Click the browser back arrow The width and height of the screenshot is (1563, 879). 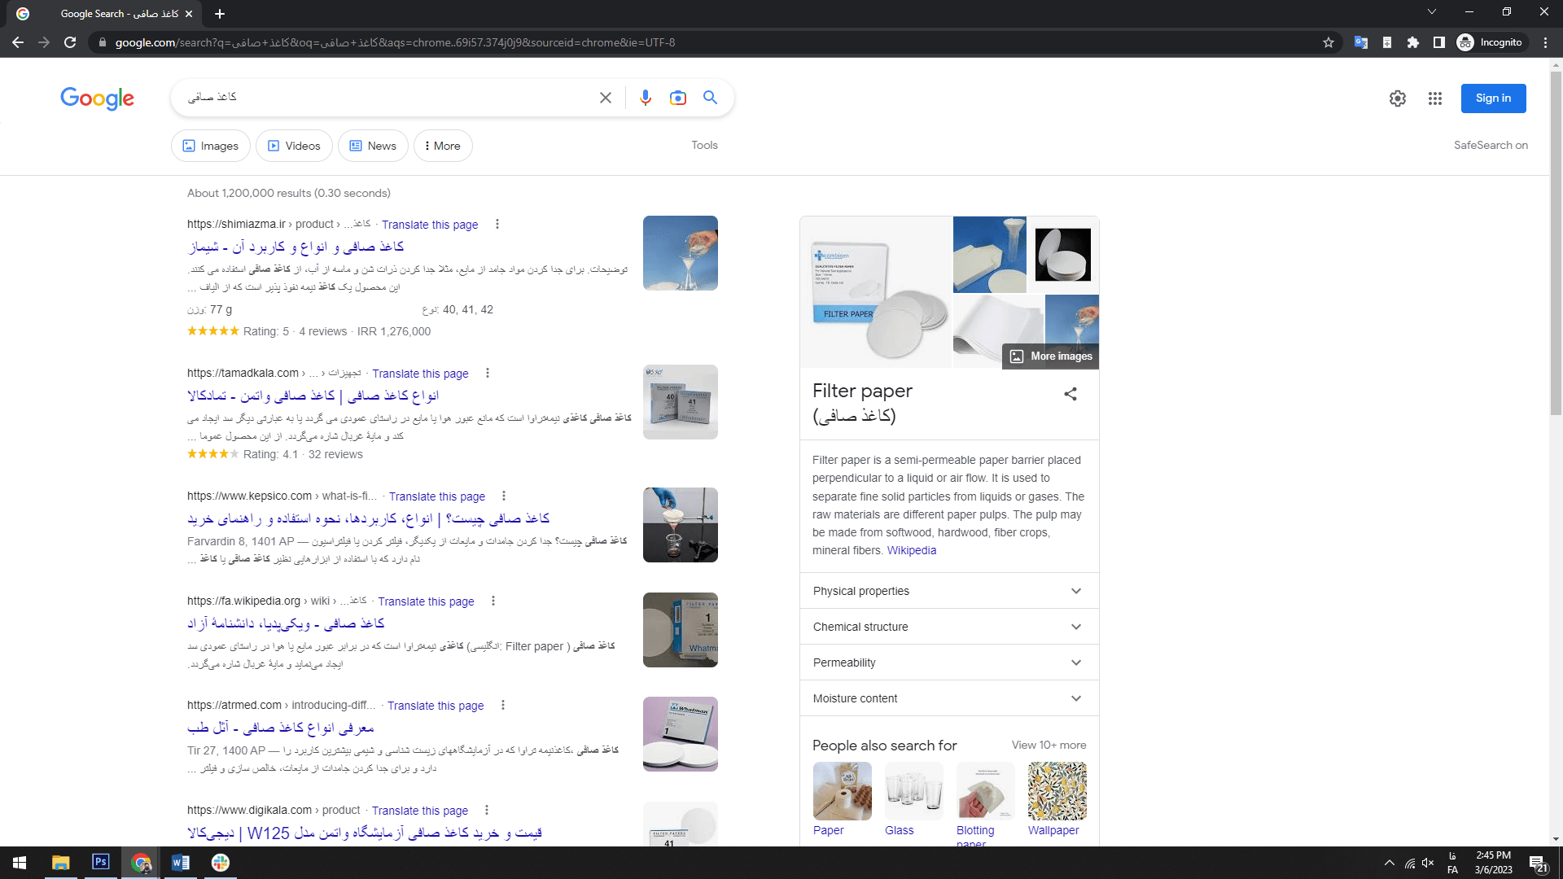click(18, 42)
